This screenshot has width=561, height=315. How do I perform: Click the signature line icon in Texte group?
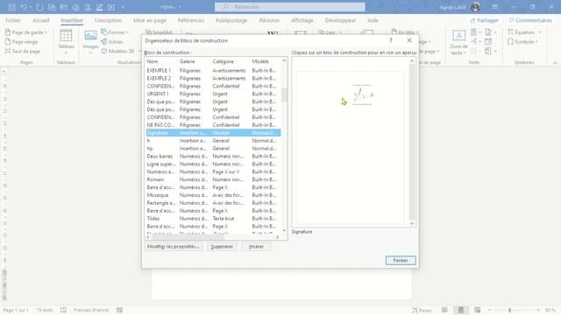click(488, 32)
